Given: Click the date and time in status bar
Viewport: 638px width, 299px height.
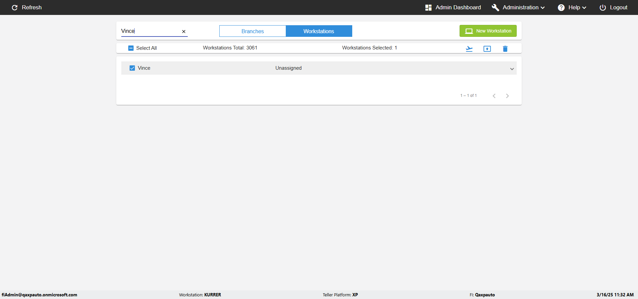Looking at the screenshot, I should (615, 295).
